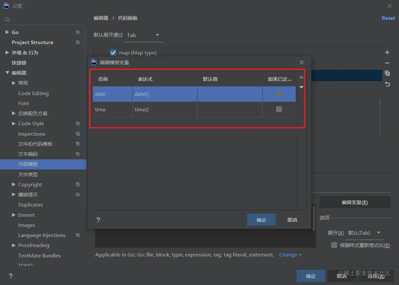Expand the Go settings node
The height and width of the screenshot is (285, 399).
tap(7, 32)
